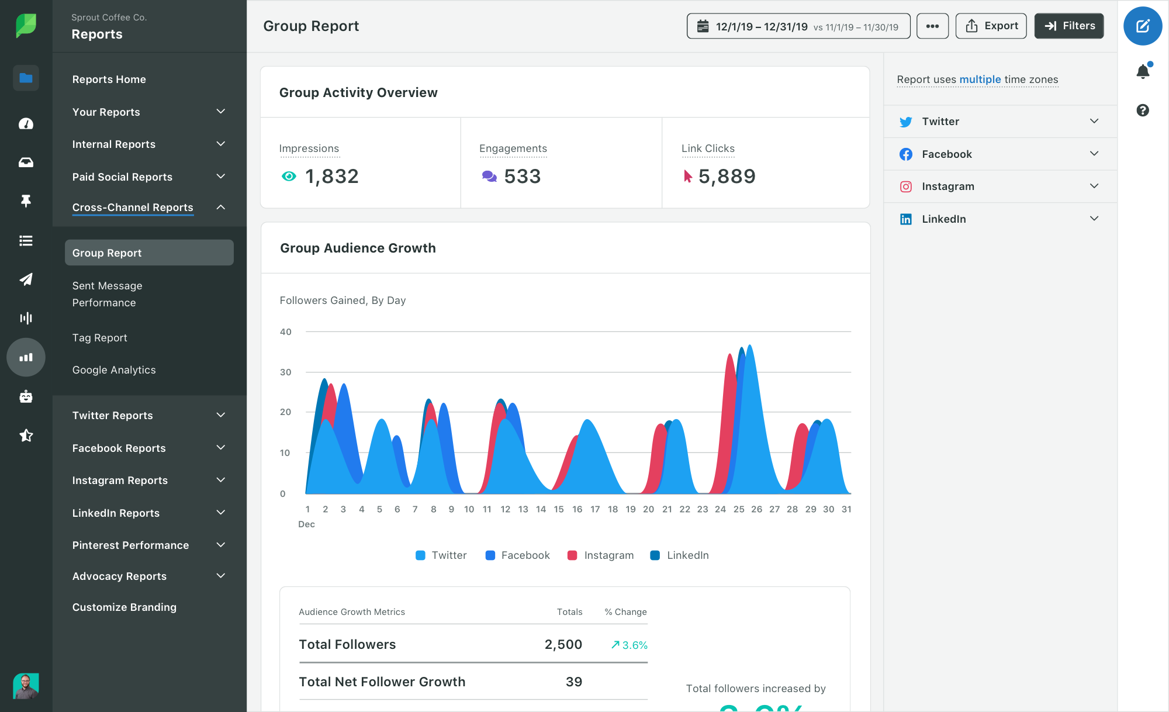Expand the LinkedIn section expander
Screen dimensions: 1169x712
(x=1095, y=219)
